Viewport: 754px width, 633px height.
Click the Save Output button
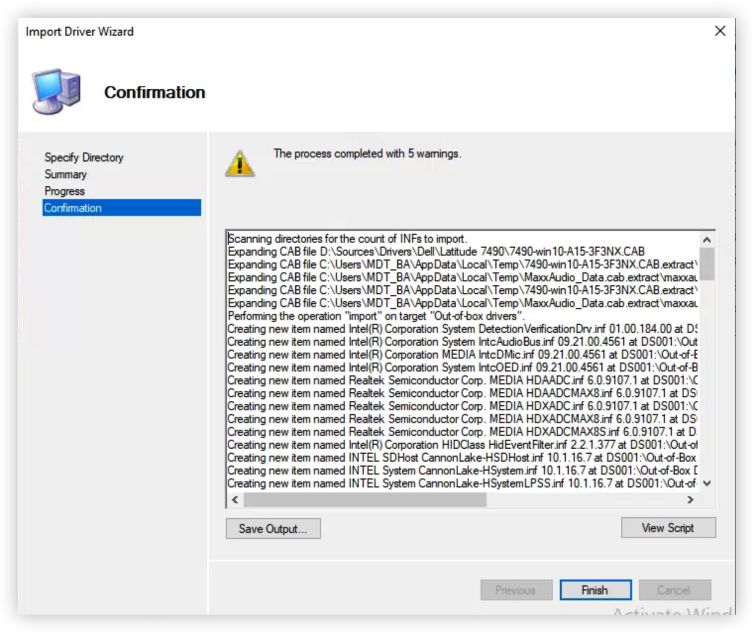(273, 528)
